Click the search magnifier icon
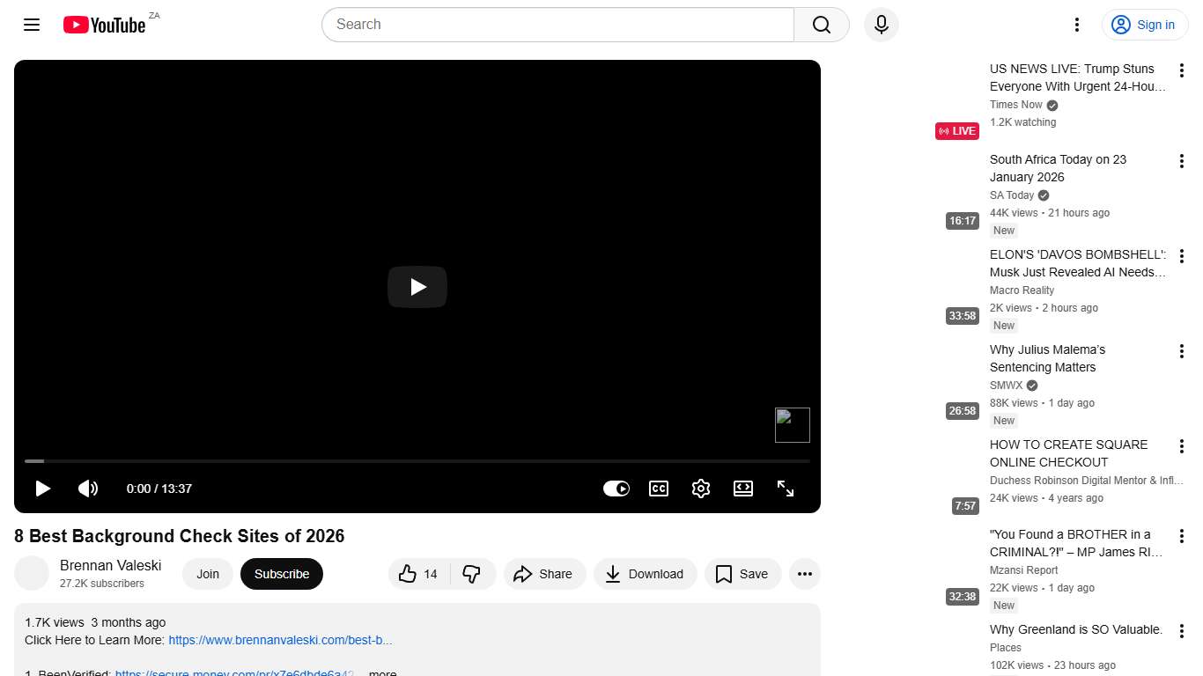The image size is (1203, 676). [x=820, y=25]
